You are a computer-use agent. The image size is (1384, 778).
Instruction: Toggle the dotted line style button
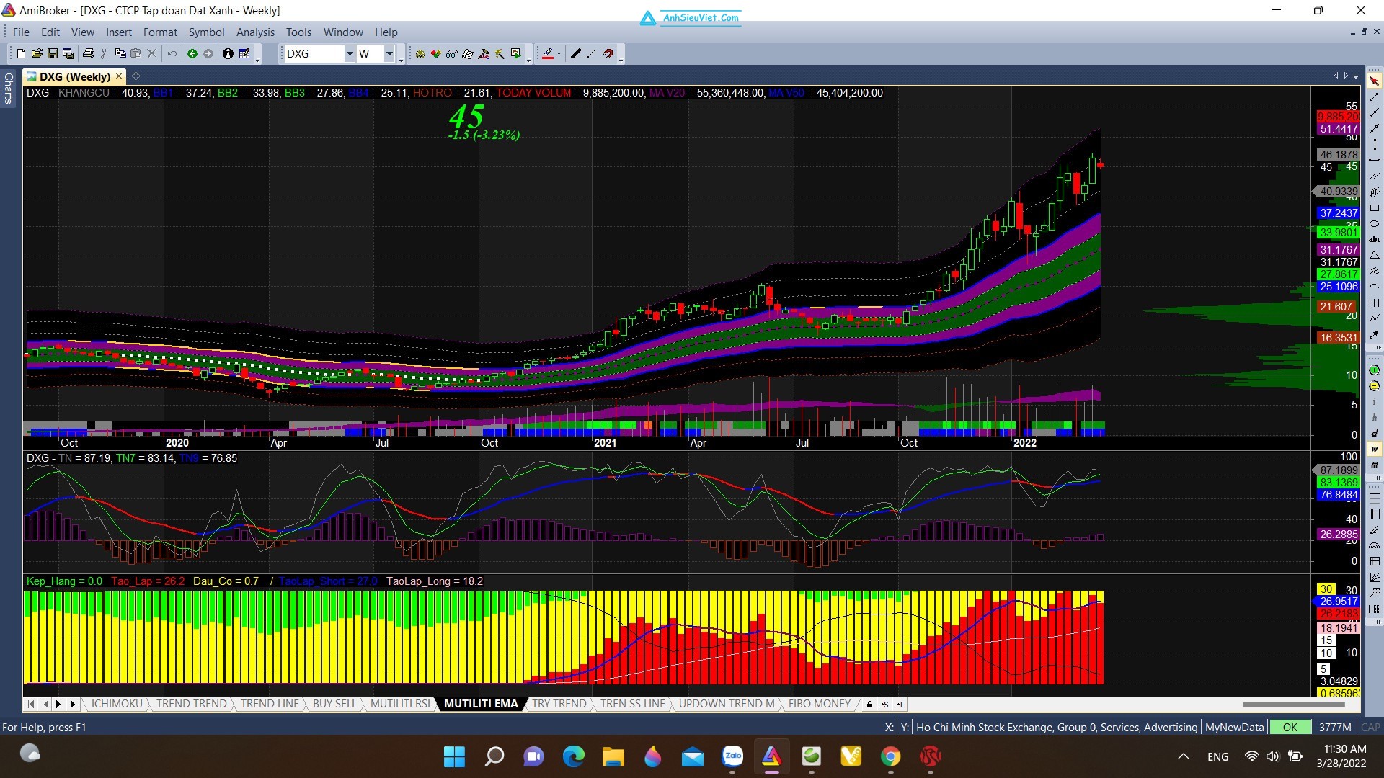coord(591,53)
